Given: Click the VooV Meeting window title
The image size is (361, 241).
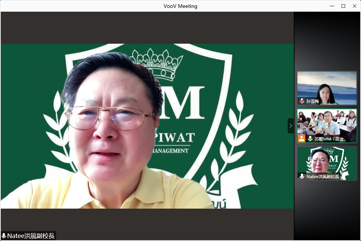Looking at the screenshot, I should click(x=180, y=6).
